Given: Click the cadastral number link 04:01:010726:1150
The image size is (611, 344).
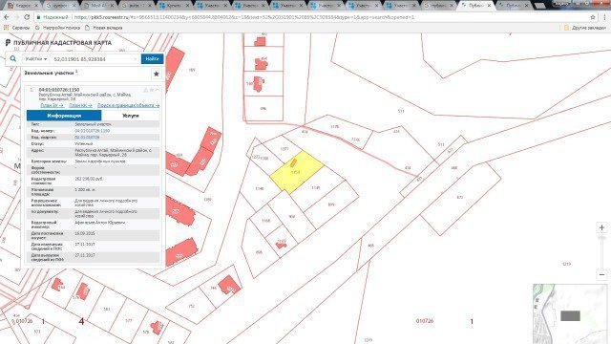Looking at the screenshot, I should point(92,131).
